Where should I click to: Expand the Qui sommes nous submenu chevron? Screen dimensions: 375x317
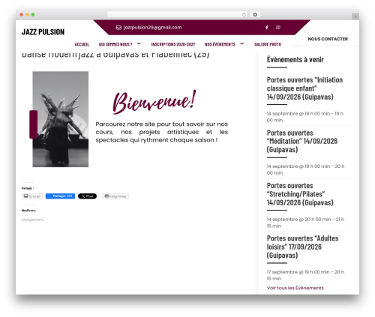click(139, 43)
